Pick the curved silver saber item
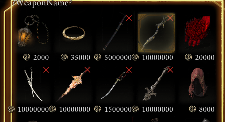Viewport: 225px width, 122px height. pyautogui.click(x=115, y=85)
